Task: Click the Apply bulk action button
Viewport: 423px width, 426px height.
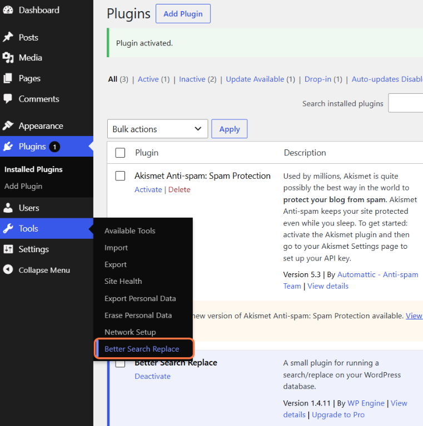Action: pyautogui.click(x=230, y=129)
